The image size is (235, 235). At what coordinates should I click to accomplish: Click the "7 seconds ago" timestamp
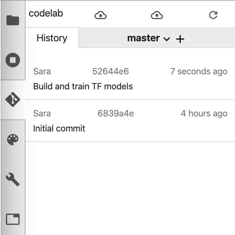[x=199, y=71]
